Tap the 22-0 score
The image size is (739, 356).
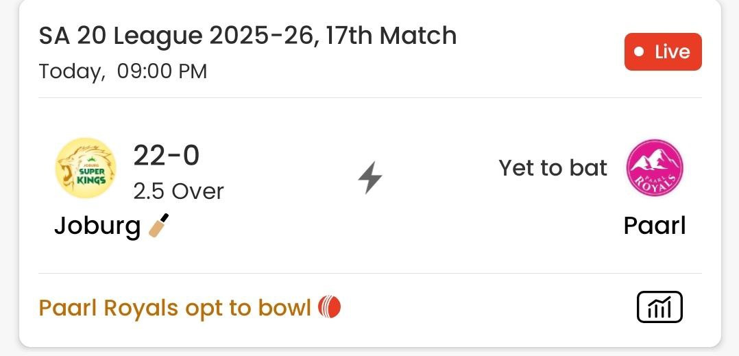click(166, 156)
